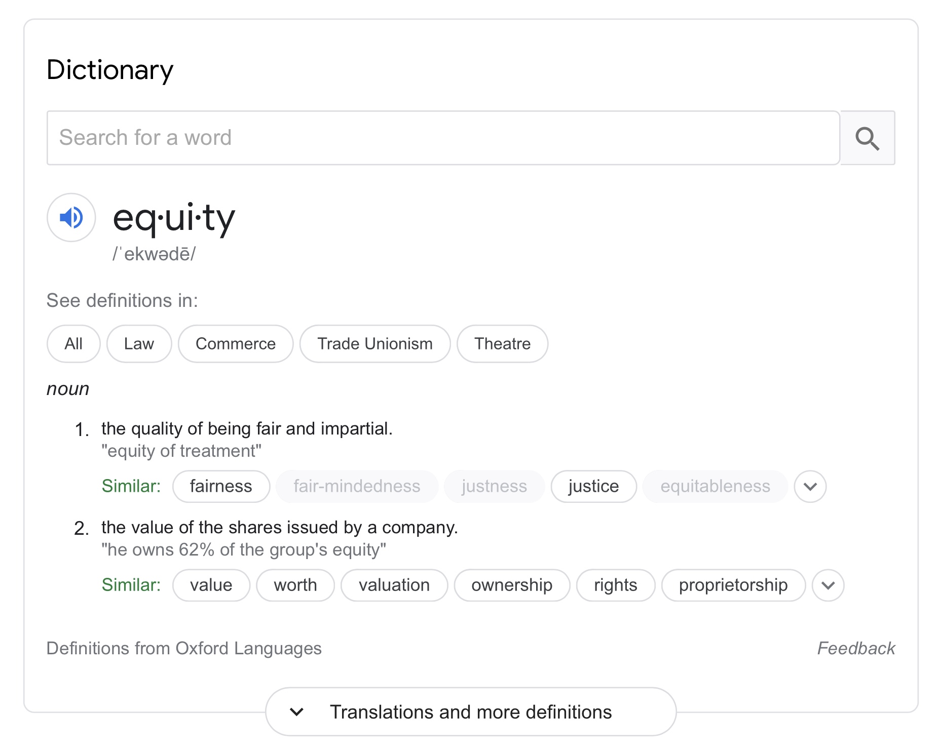Select the Trade Unionism category
The height and width of the screenshot is (749, 939).
click(375, 344)
